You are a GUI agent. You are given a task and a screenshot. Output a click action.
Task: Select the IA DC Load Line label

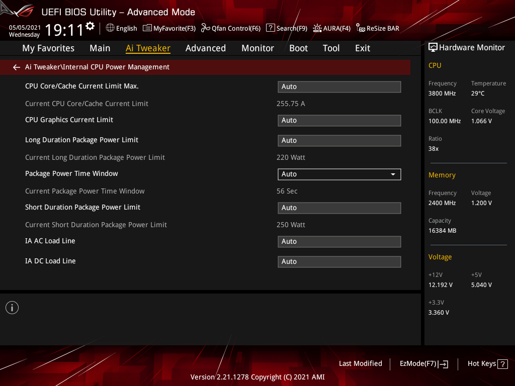[50, 261]
